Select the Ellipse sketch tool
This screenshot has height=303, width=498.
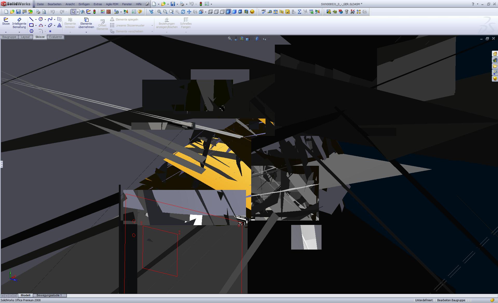tap(50, 25)
